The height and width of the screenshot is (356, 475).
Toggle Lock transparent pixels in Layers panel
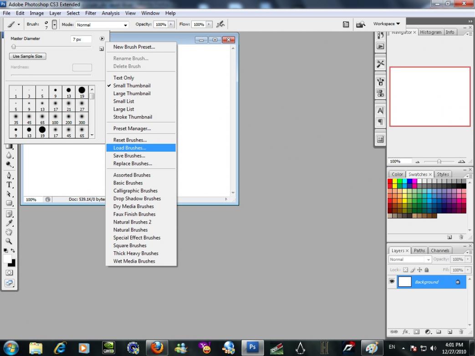[405, 270]
